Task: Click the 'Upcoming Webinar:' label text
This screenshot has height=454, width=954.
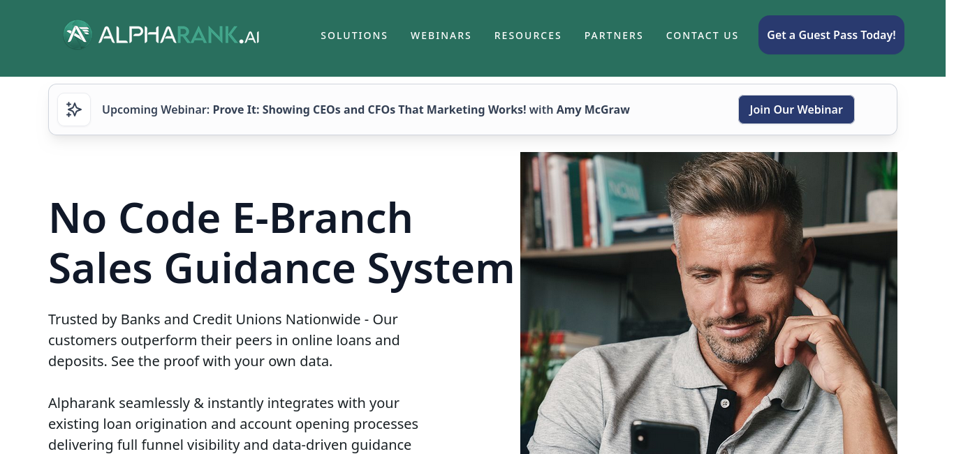Action: click(156, 109)
